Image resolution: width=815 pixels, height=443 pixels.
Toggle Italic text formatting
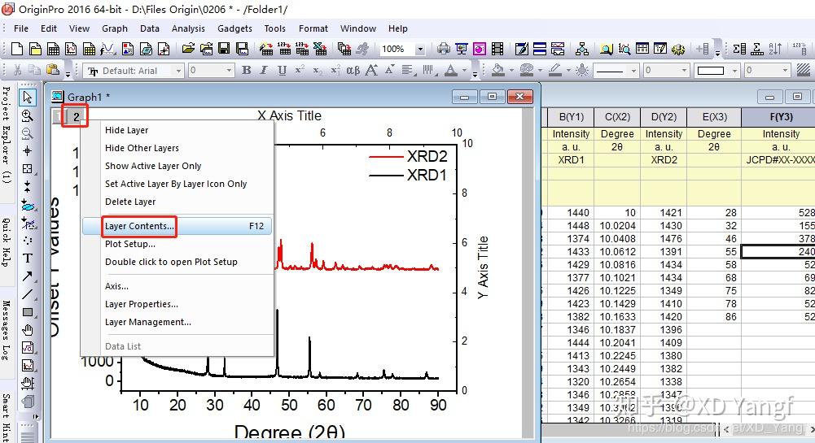click(264, 70)
